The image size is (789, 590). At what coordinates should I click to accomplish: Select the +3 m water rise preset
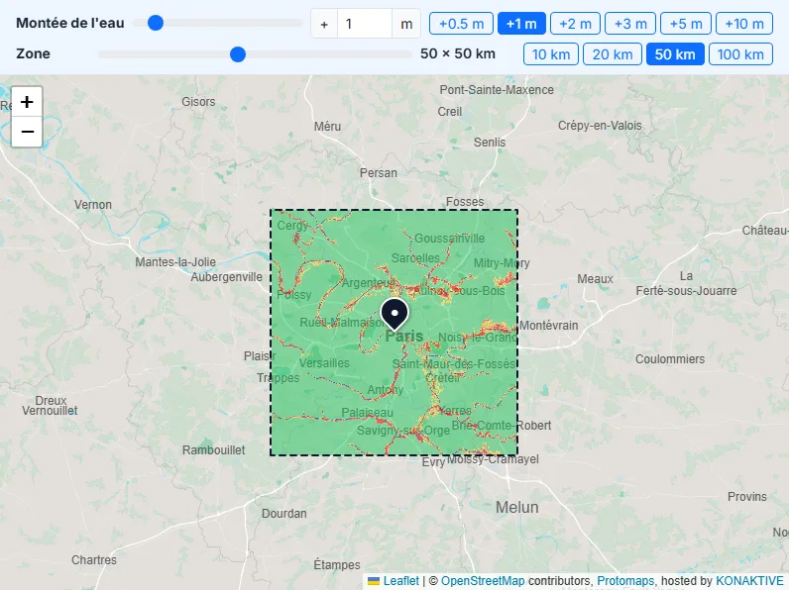pyautogui.click(x=630, y=24)
